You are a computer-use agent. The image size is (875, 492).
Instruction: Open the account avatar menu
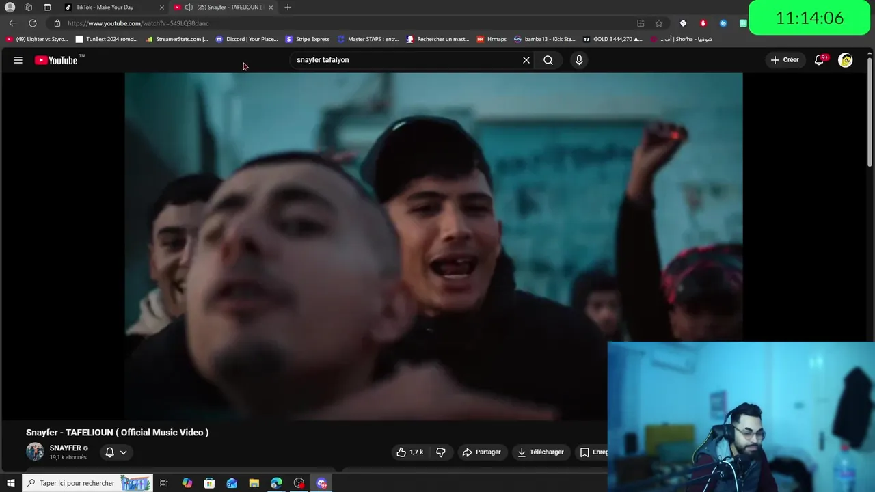(x=846, y=60)
